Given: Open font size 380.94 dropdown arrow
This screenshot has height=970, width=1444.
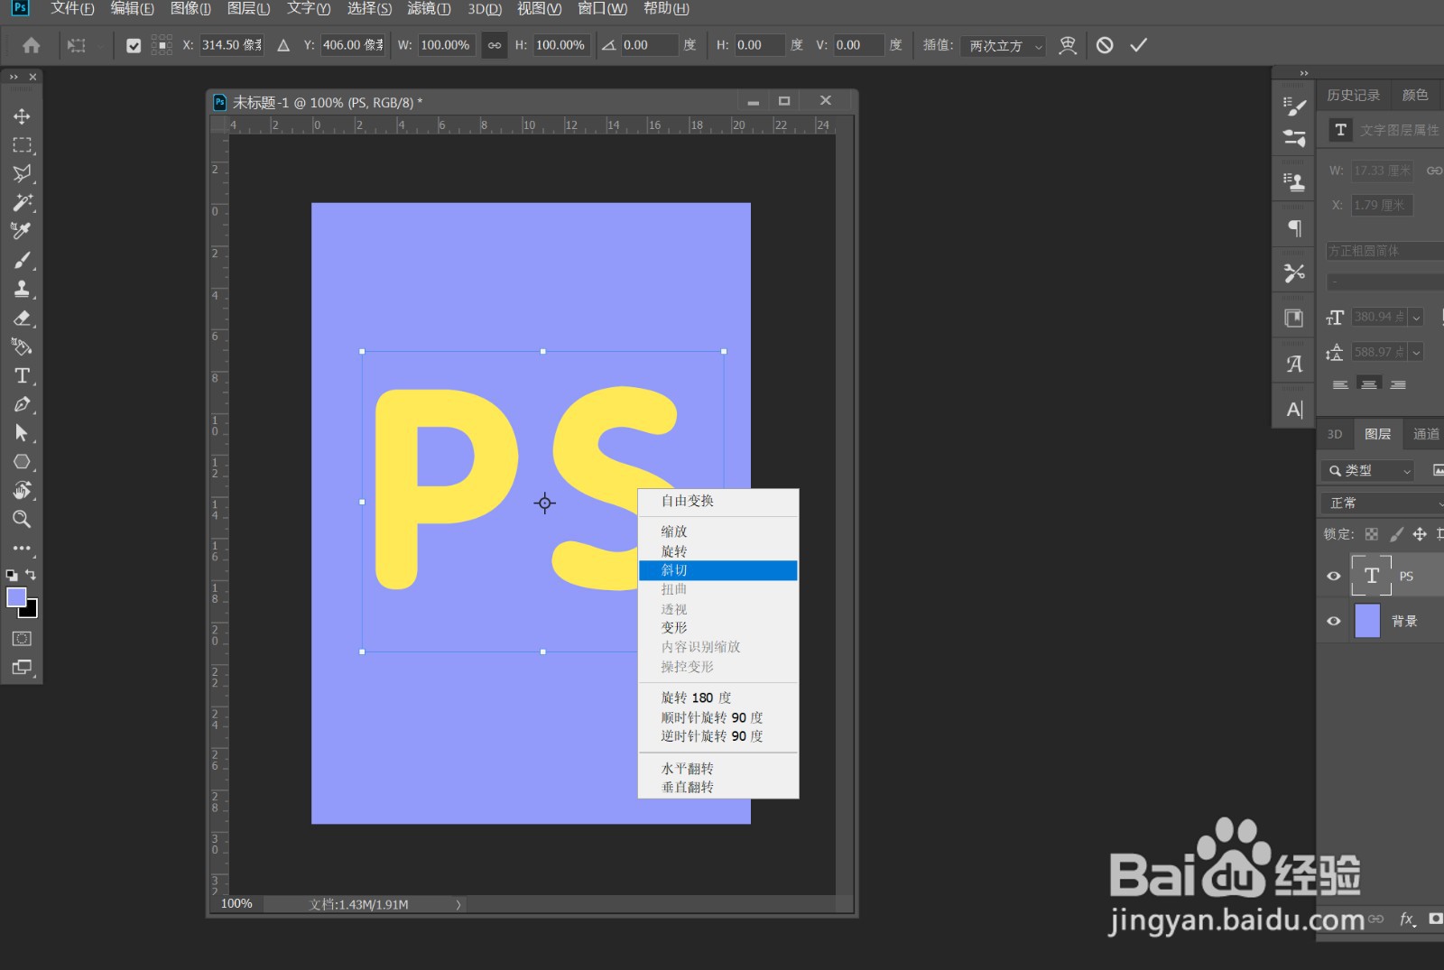Looking at the screenshot, I should coord(1416,318).
